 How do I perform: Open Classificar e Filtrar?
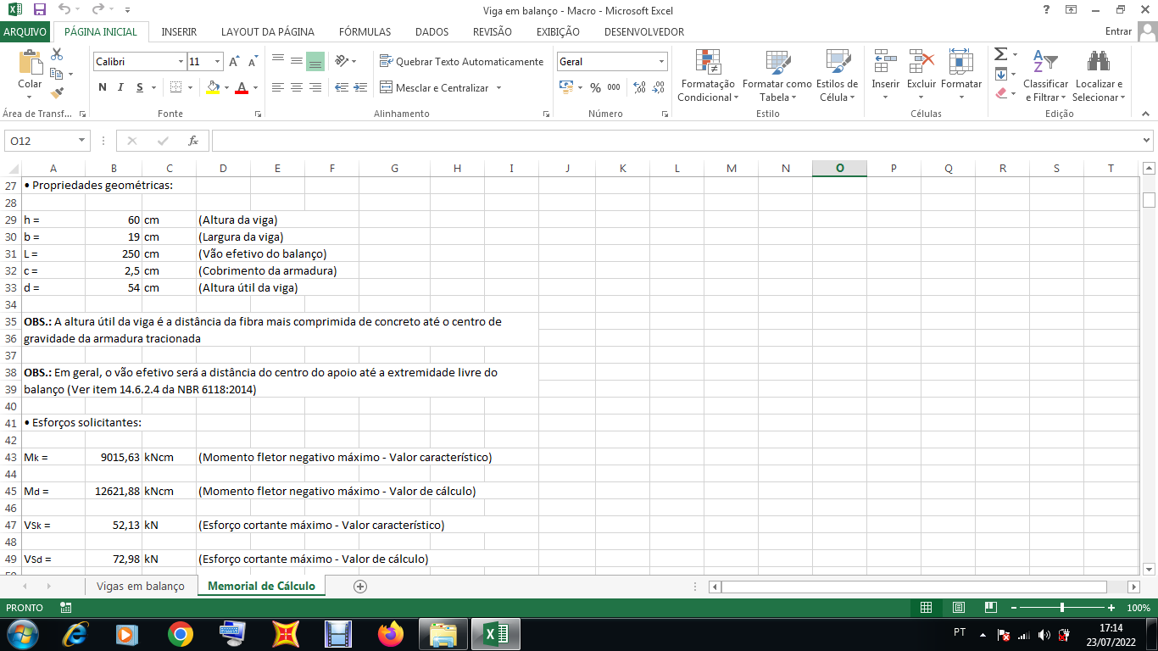[x=1046, y=75]
